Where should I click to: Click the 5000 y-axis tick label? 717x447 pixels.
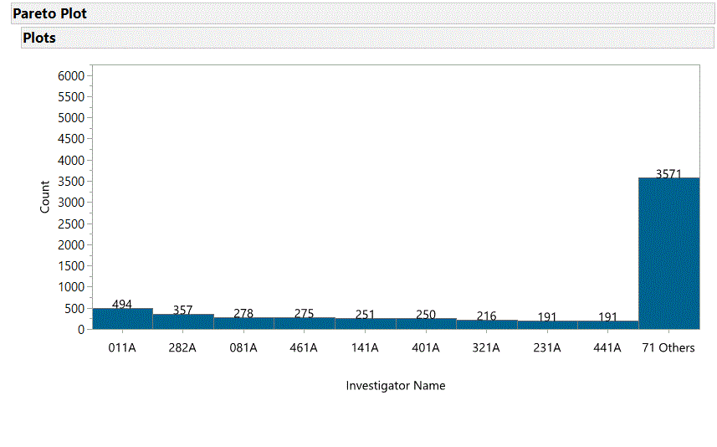[x=71, y=117]
